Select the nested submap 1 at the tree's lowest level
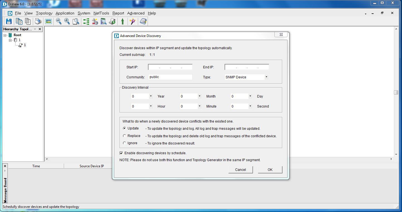The image size is (402, 212). tap(25, 45)
